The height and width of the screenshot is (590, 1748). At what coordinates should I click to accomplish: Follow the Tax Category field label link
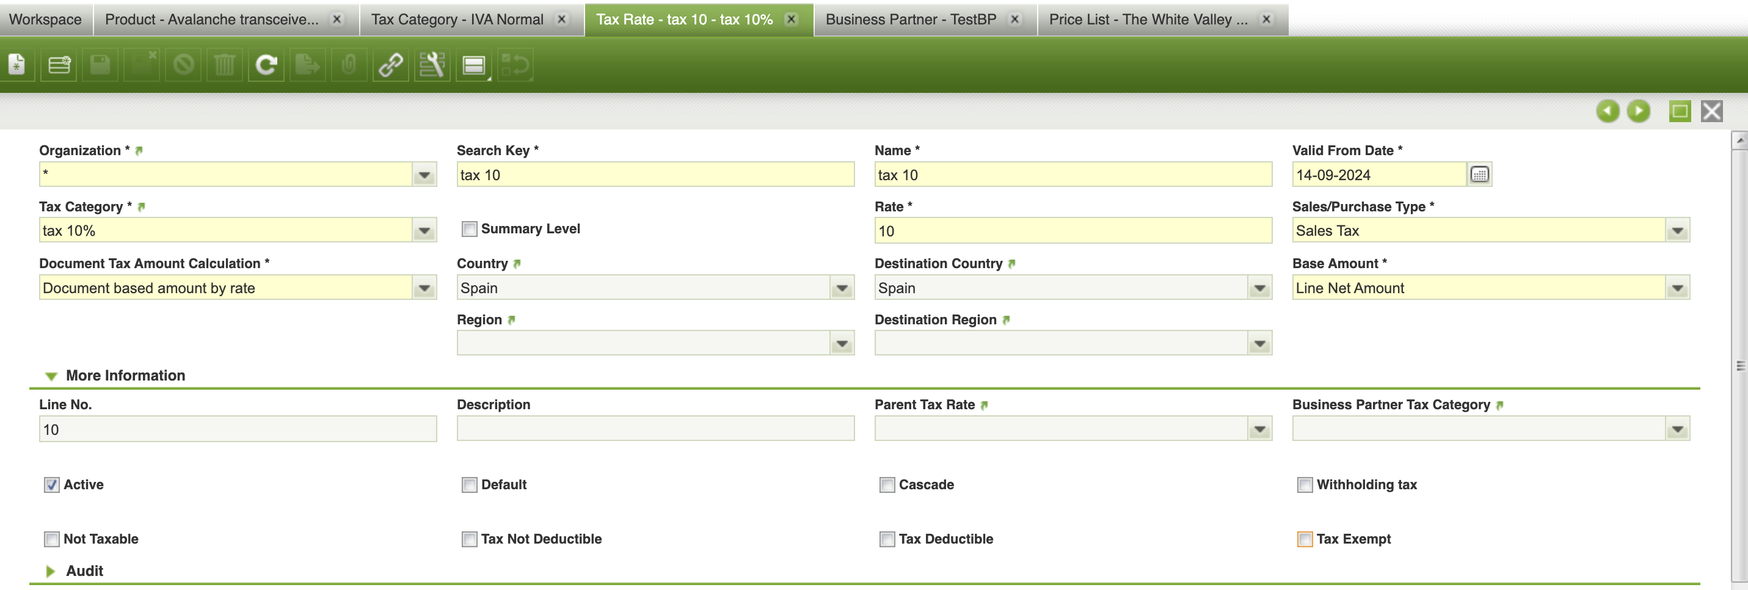coord(141,207)
